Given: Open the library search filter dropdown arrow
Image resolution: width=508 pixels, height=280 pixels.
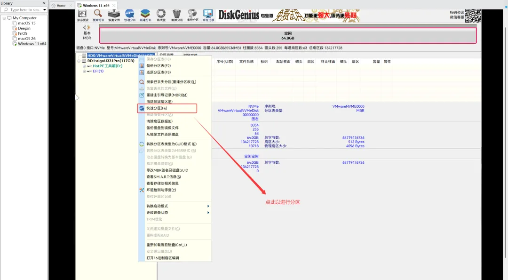Looking at the screenshot, I should (x=45, y=10).
